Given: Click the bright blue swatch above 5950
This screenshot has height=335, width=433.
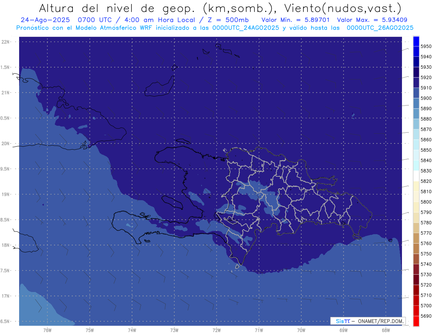Looking at the screenshot, I should pos(416,41).
